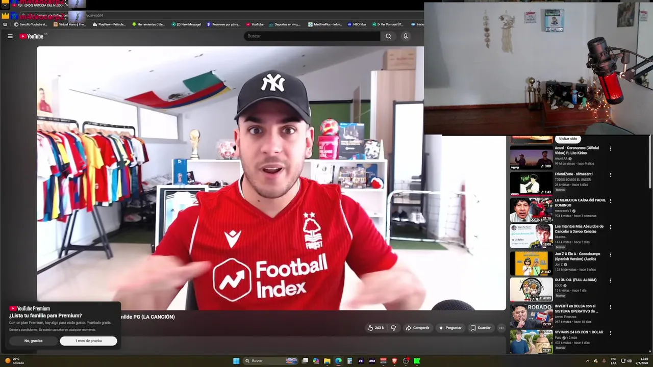
Task: Save the video with Guardar
Action: click(481, 328)
